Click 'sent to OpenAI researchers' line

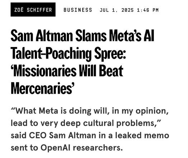tap(67, 148)
